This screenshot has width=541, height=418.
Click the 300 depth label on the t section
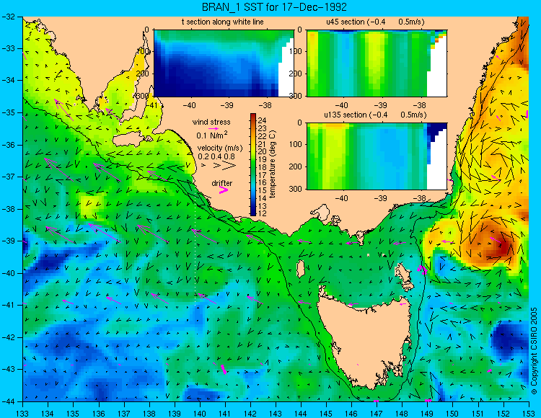click(144, 96)
